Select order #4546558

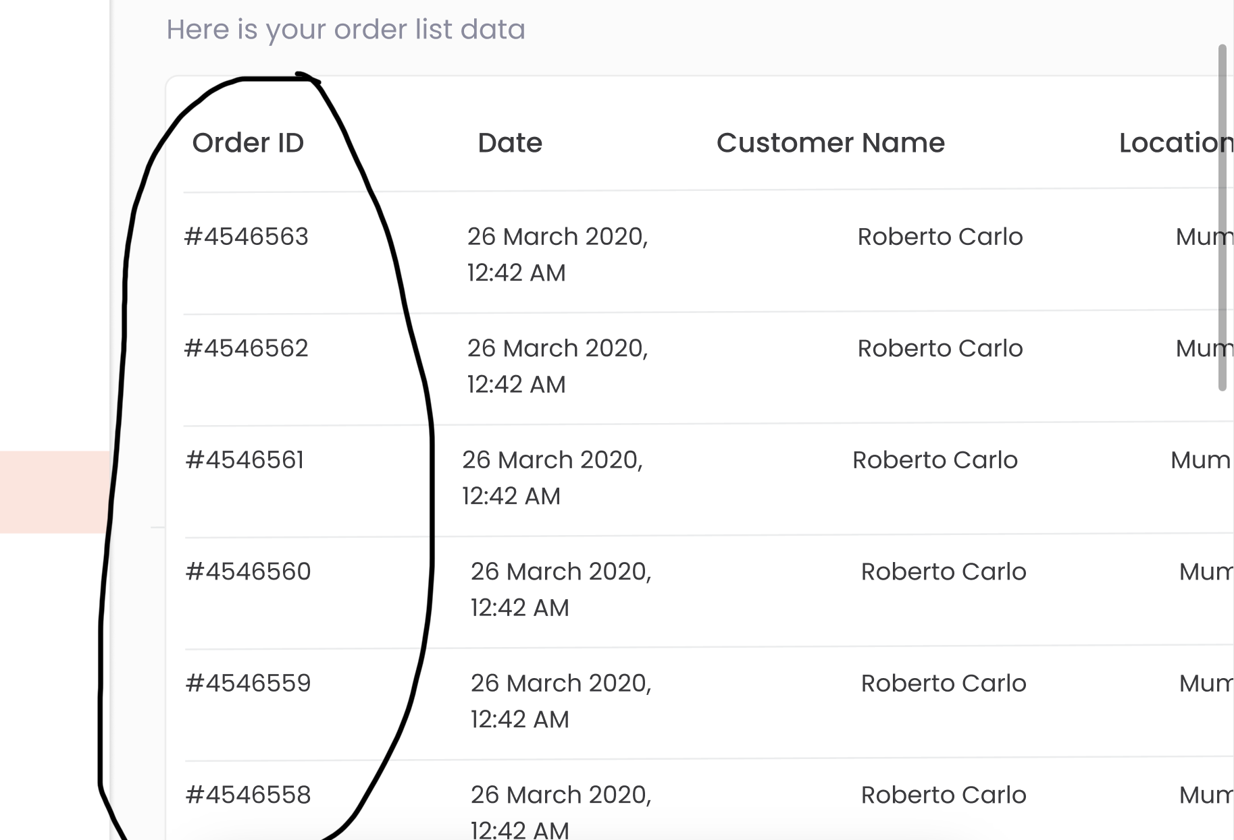[x=248, y=795]
